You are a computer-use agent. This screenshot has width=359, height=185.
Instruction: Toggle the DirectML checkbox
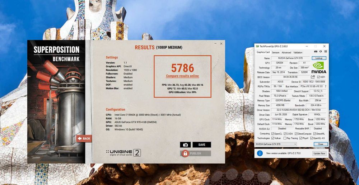click(x=314, y=134)
